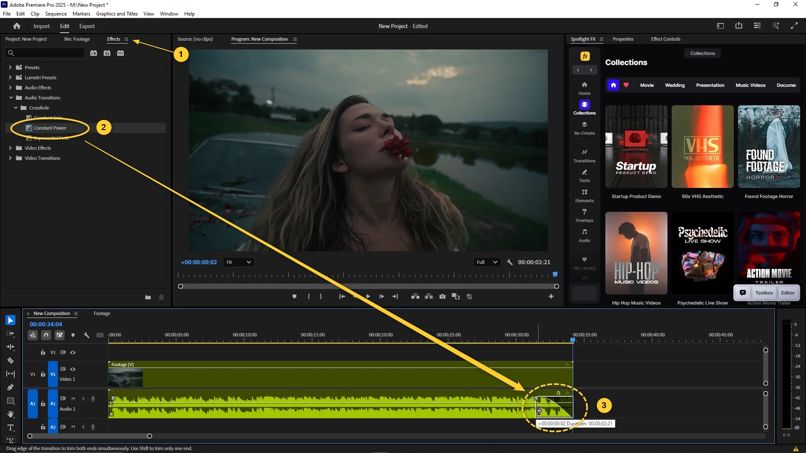Image resolution: width=806 pixels, height=453 pixels.
Task: Switch to Import workspace tab
Action: (x=42, y=26)
